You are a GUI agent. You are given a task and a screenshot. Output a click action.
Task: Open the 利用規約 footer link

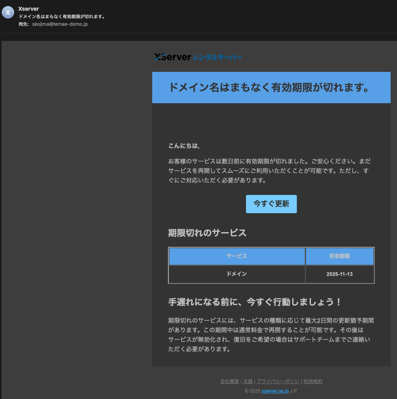[312, 381]
